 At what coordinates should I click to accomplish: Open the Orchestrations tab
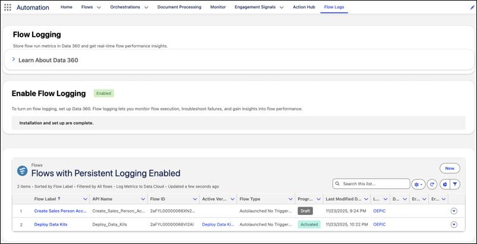click(125, 7)
